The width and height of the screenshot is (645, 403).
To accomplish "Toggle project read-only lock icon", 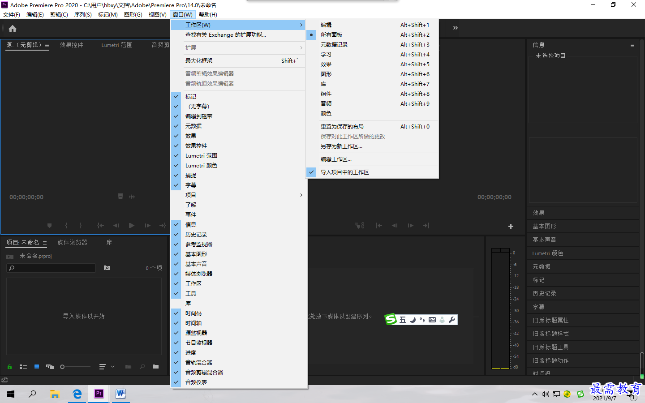I will (9, 367).
